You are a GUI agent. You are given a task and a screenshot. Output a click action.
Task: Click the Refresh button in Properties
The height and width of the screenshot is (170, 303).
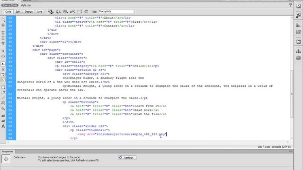tap(127, 158)
